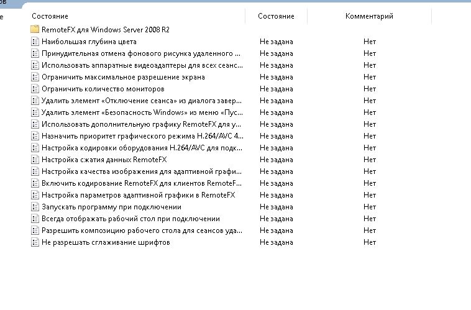Select «Разрешить композицию рабочего стола» policy entry

[x=142, y=230]
